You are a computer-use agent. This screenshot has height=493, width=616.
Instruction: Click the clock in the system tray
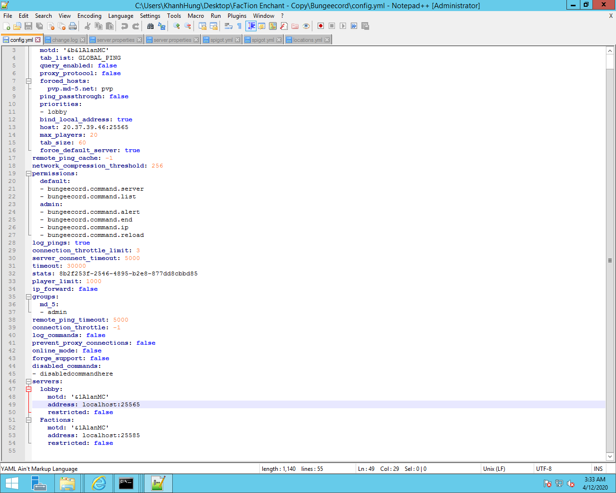pos(595,483)
